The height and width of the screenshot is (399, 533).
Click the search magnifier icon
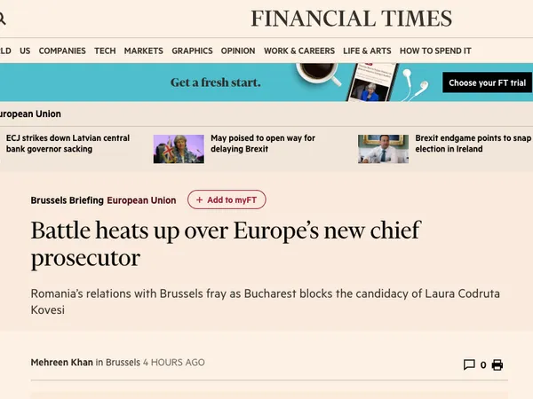coord(4,19)
